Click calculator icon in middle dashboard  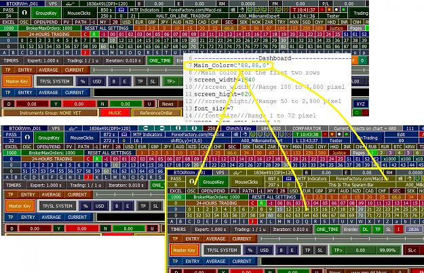click(236, 135)
